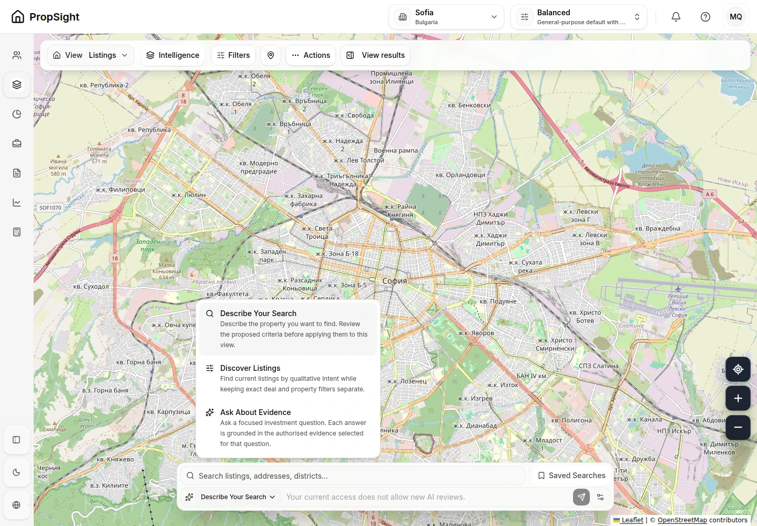The width and height of the screenshot is (757, 526).
Task: Open the document icon in the sidebar
Action: click(17, 173)
